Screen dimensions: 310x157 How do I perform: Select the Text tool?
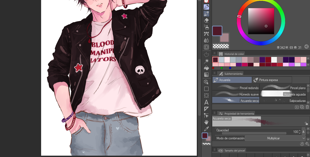point(206,102)
